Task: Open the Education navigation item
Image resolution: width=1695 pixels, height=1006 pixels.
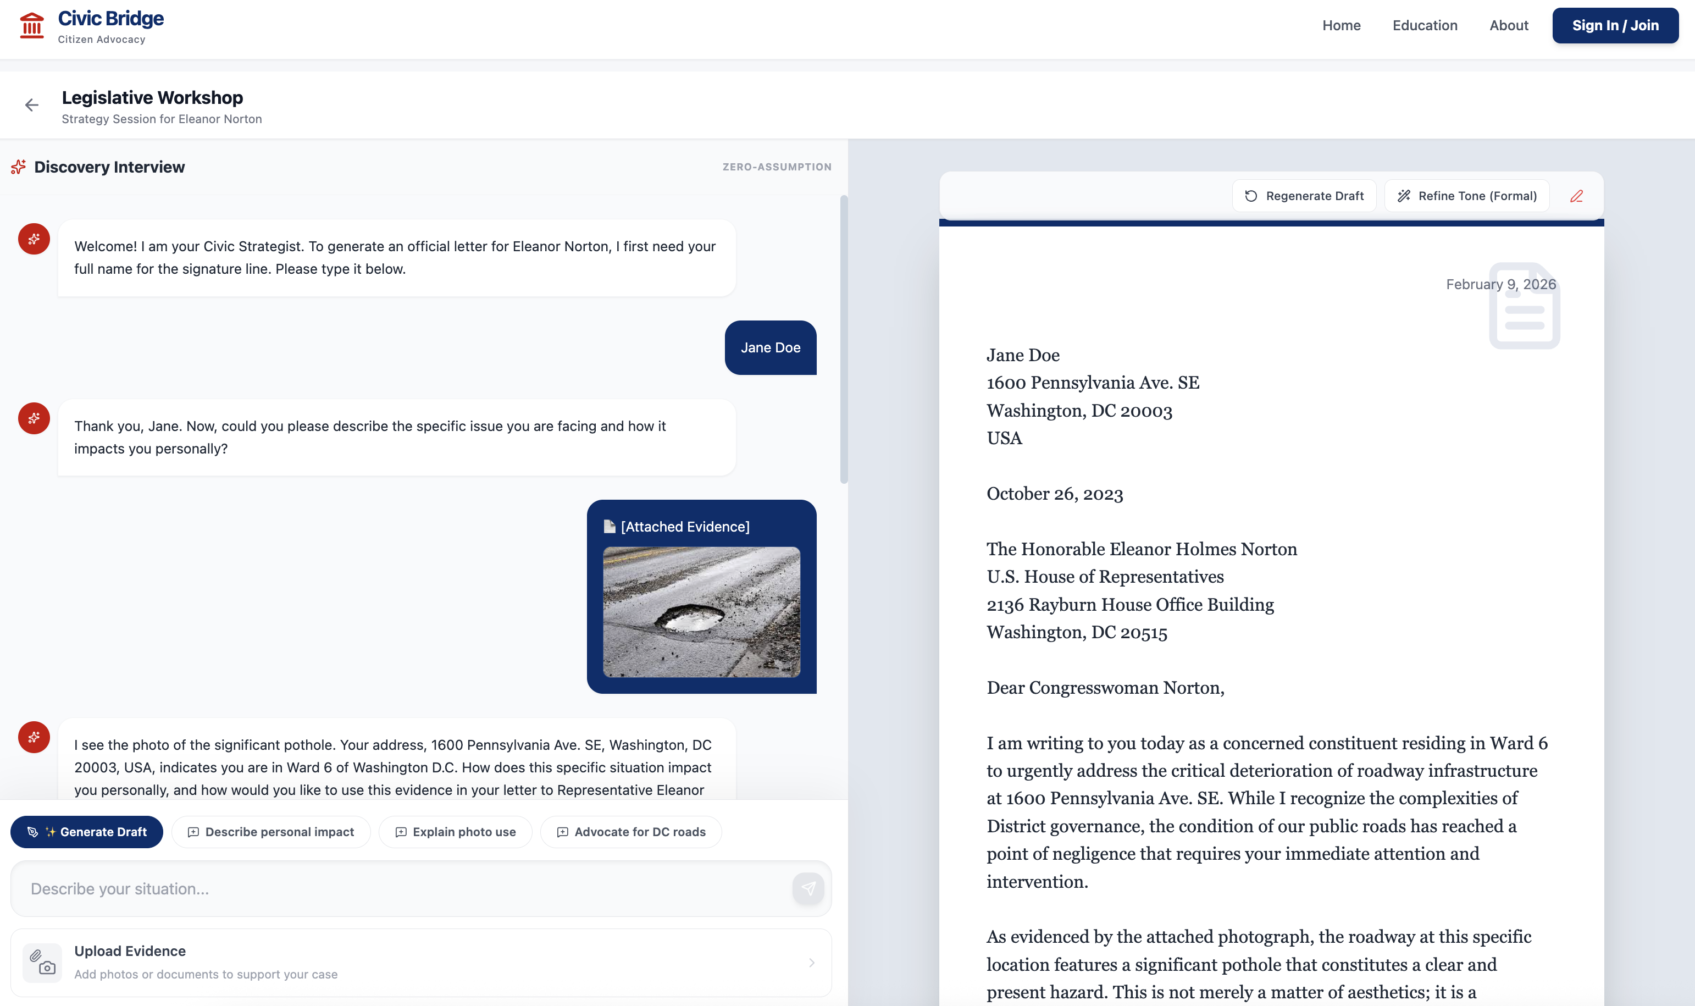Action: tap(1425, 26)
